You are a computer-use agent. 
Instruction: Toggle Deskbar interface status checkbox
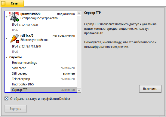[6, 99]
